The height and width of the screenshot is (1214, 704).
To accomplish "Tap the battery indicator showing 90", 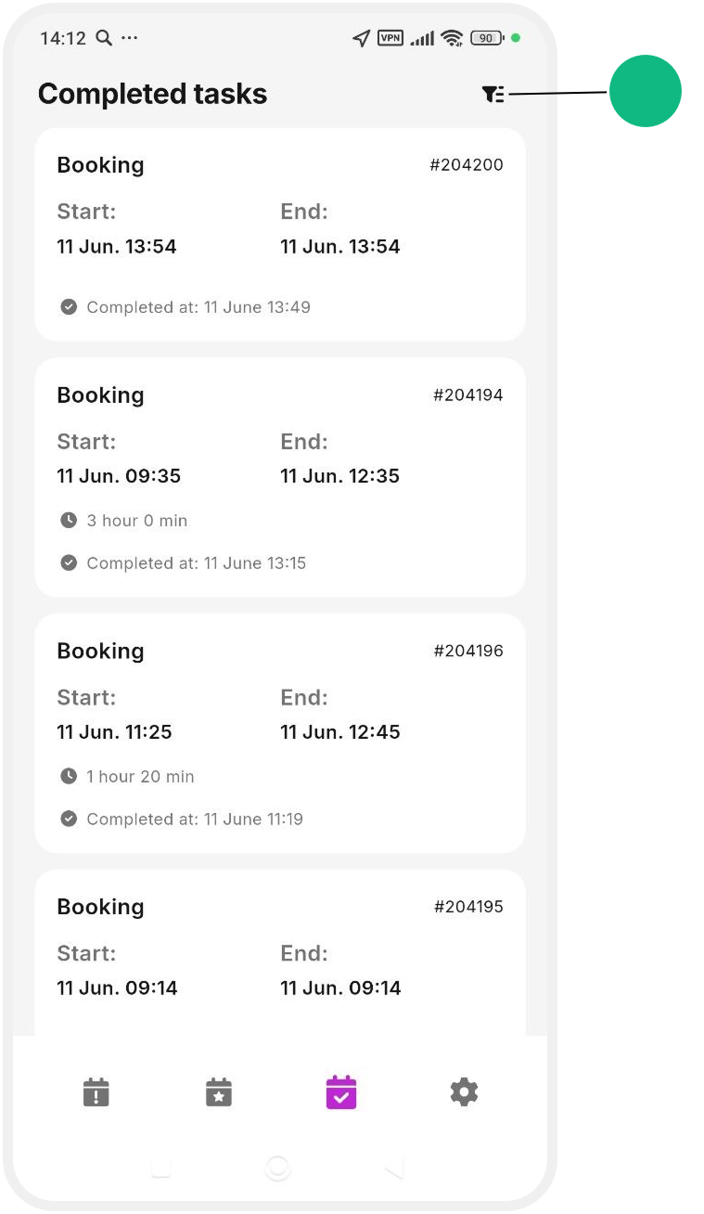I will click(x=486, y=38).
